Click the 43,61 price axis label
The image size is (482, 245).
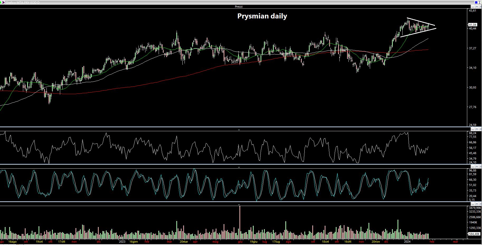point(472,11)
